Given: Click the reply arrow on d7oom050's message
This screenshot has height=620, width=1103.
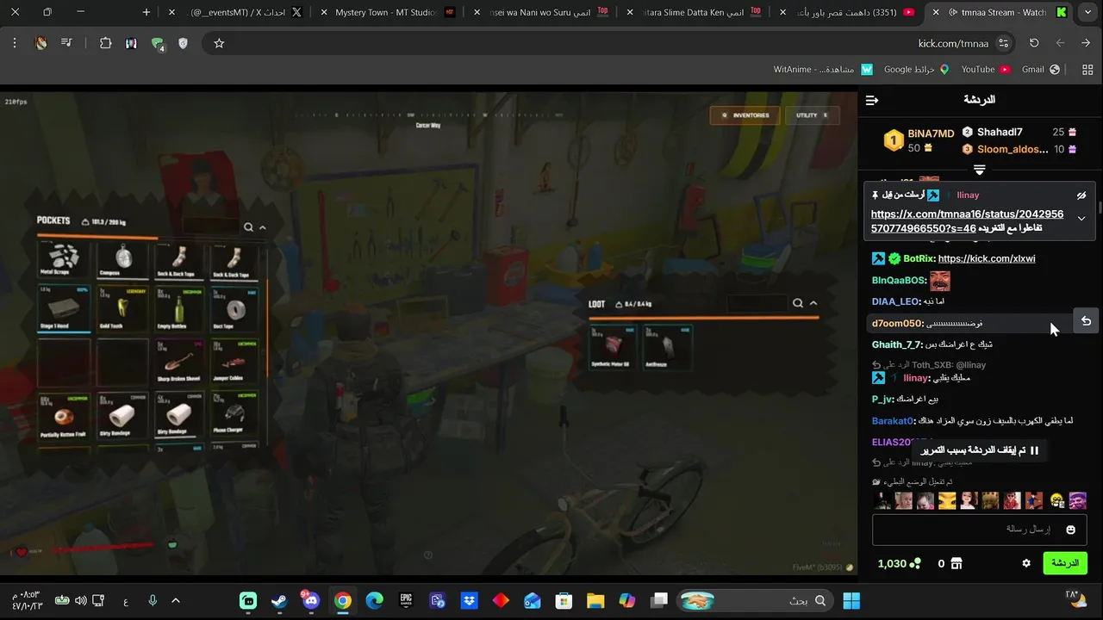Looking at the screenshot, I should click(1086, 321).
